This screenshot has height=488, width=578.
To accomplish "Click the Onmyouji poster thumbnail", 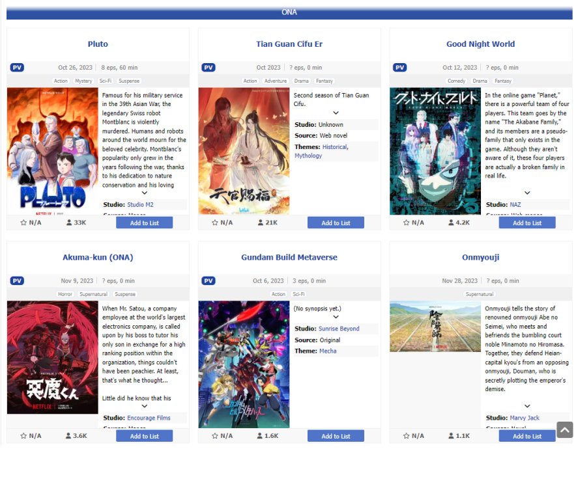I will [435, 327].
